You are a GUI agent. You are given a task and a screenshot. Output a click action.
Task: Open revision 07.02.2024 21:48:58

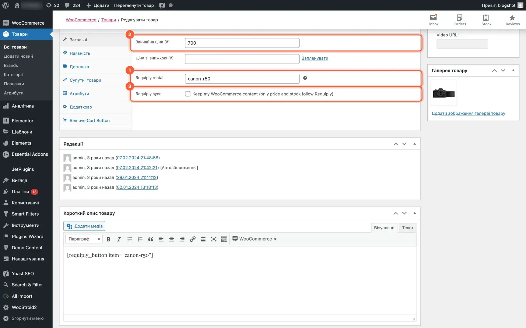click(x=138, y=158)
